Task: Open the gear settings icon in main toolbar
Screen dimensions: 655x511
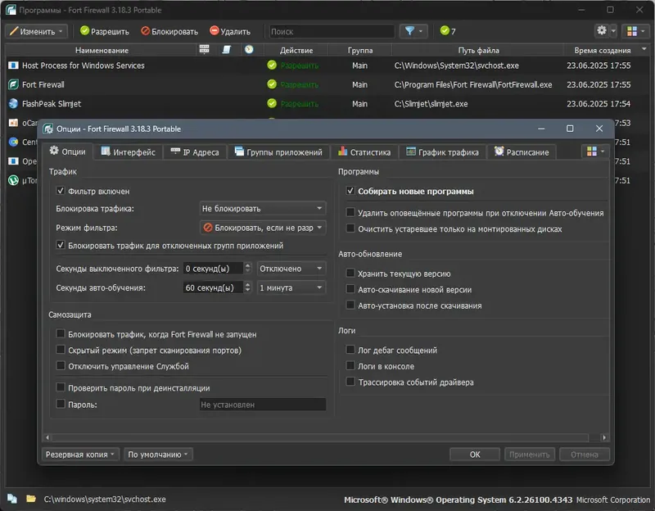Action: point(602,30)
